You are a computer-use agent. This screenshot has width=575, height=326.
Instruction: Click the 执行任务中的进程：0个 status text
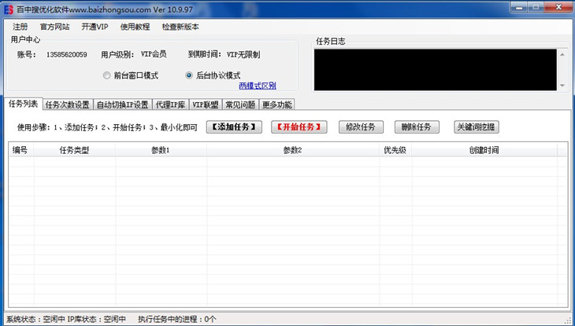point(177,320)
